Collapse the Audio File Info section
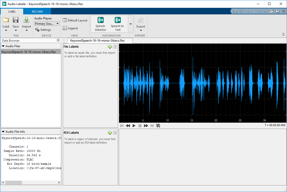Screen dimensions: 287x192 [3, 132]
